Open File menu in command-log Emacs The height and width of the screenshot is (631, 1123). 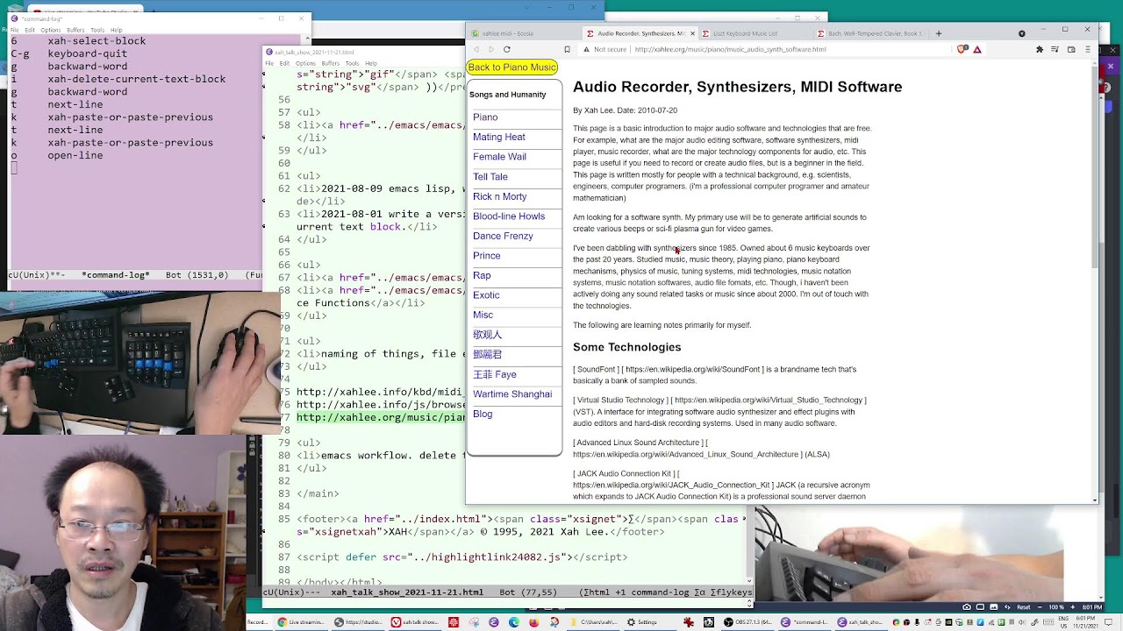pos(14,30)
